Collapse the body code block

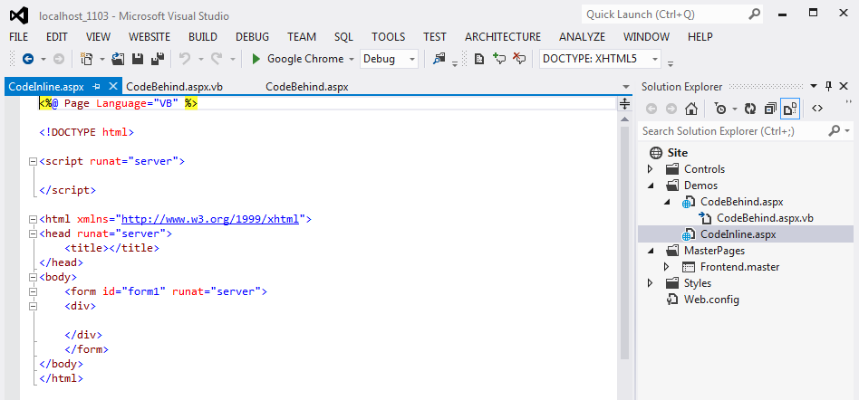33,277
